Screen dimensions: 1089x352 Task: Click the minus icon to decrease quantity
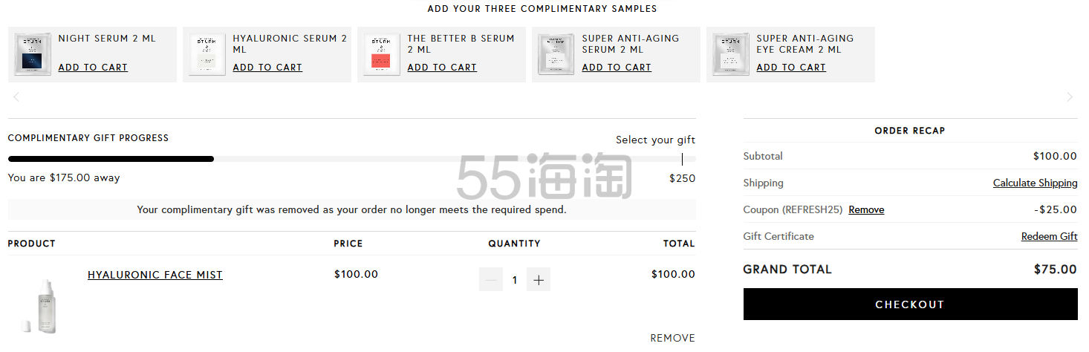pyautogui.click(x=491, y=280)
